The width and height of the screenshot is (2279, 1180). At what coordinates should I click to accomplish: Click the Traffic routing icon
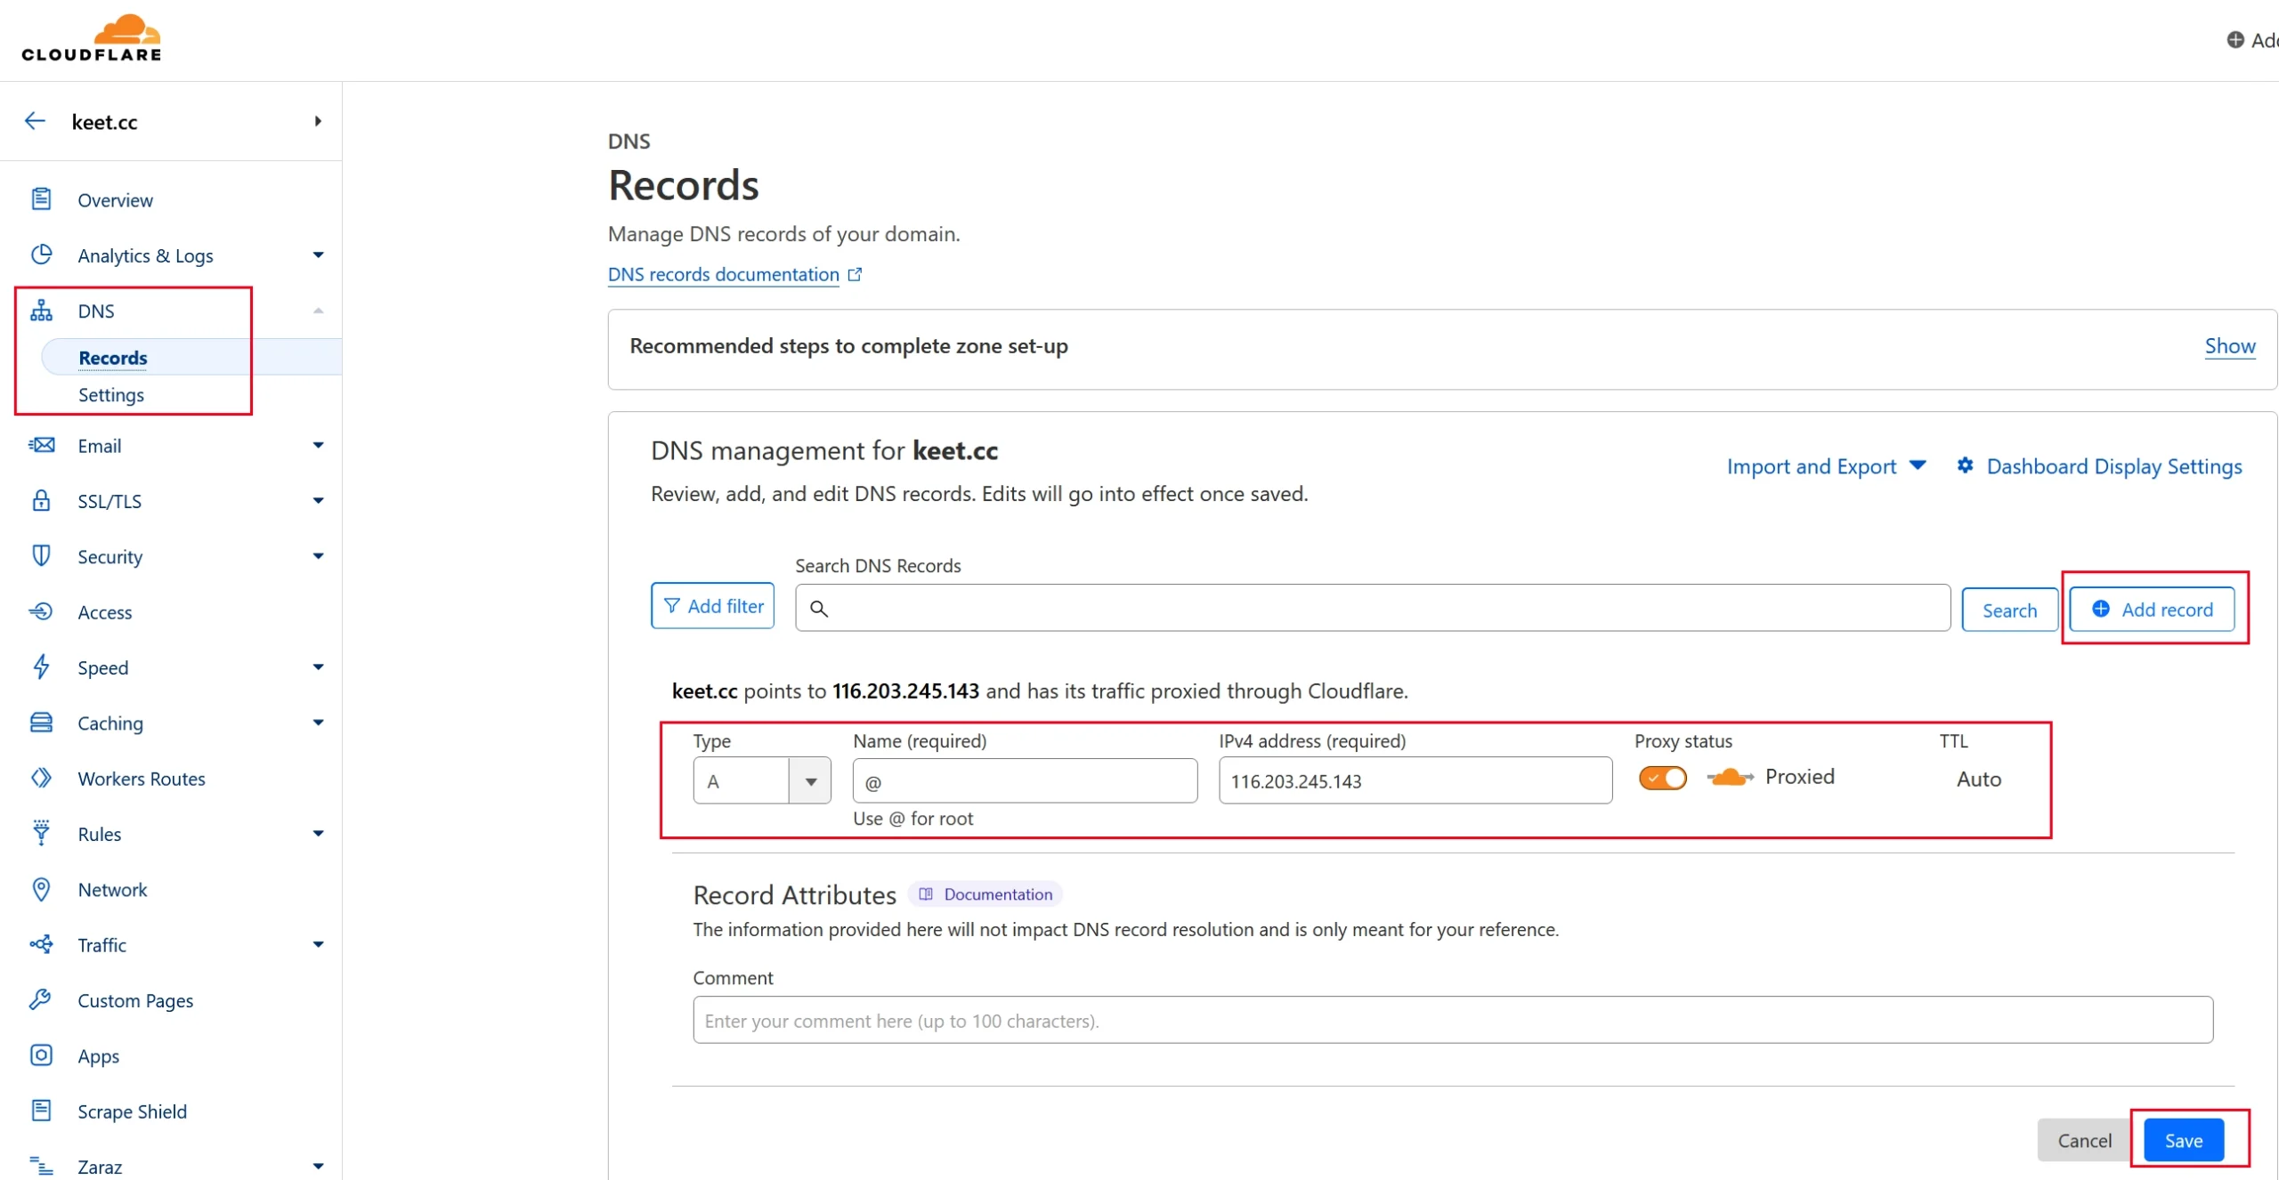click(x=41, y=944)
